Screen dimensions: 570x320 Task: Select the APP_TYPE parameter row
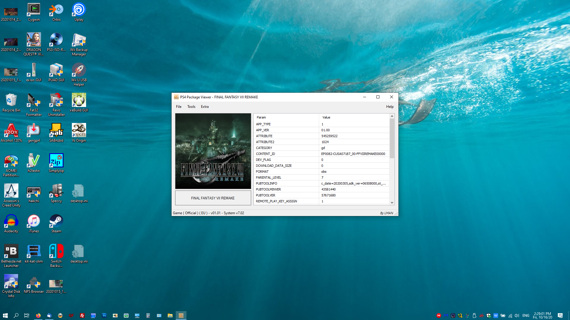point(322,124)
